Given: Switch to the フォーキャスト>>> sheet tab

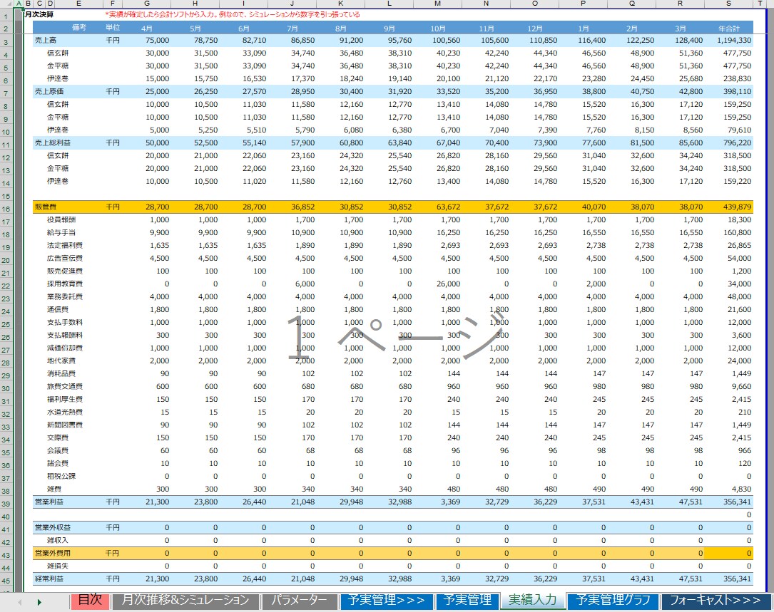Looking at the screenshot, I should [716, 600].
